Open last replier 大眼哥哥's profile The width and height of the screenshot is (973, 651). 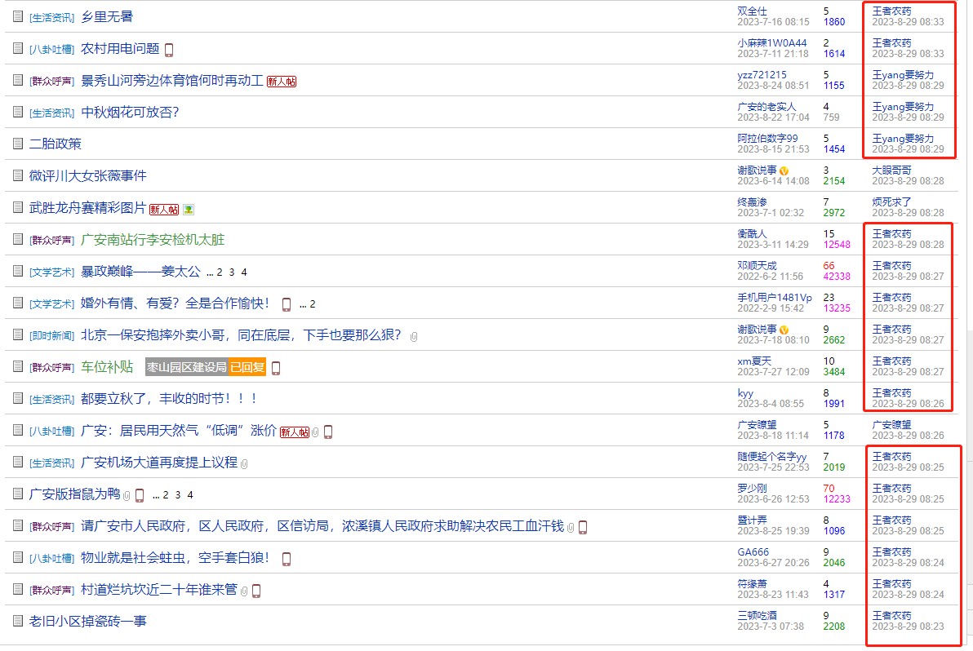point(891,170)
